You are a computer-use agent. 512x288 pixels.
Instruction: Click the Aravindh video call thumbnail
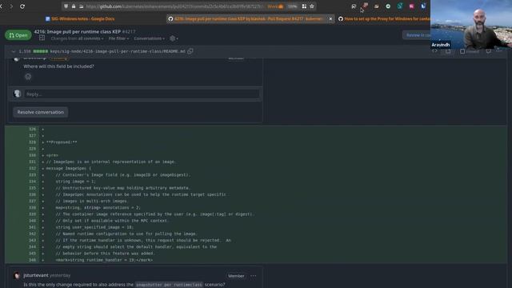click(x=471, y=25)
